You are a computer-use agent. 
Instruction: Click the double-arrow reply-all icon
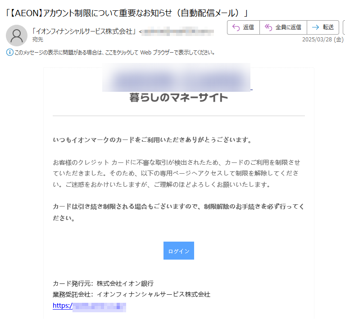click(268, 27)
